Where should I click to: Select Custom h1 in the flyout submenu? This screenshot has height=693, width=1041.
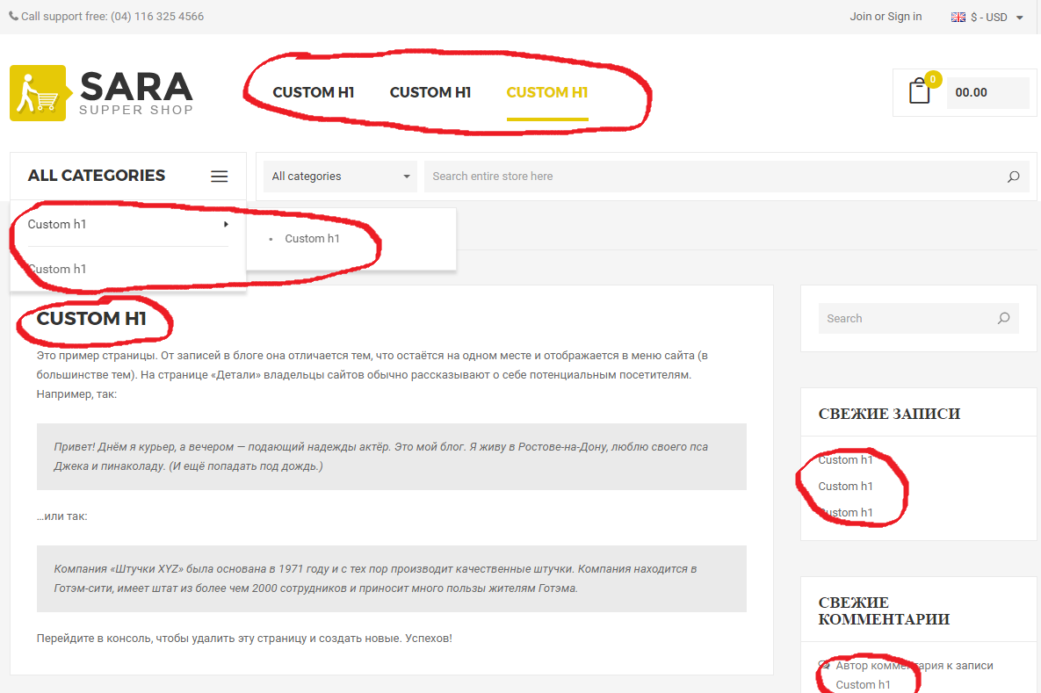(x=312, y=239)
